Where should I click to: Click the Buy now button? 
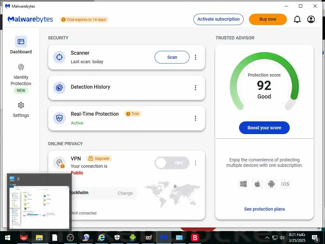coord(268,19)
